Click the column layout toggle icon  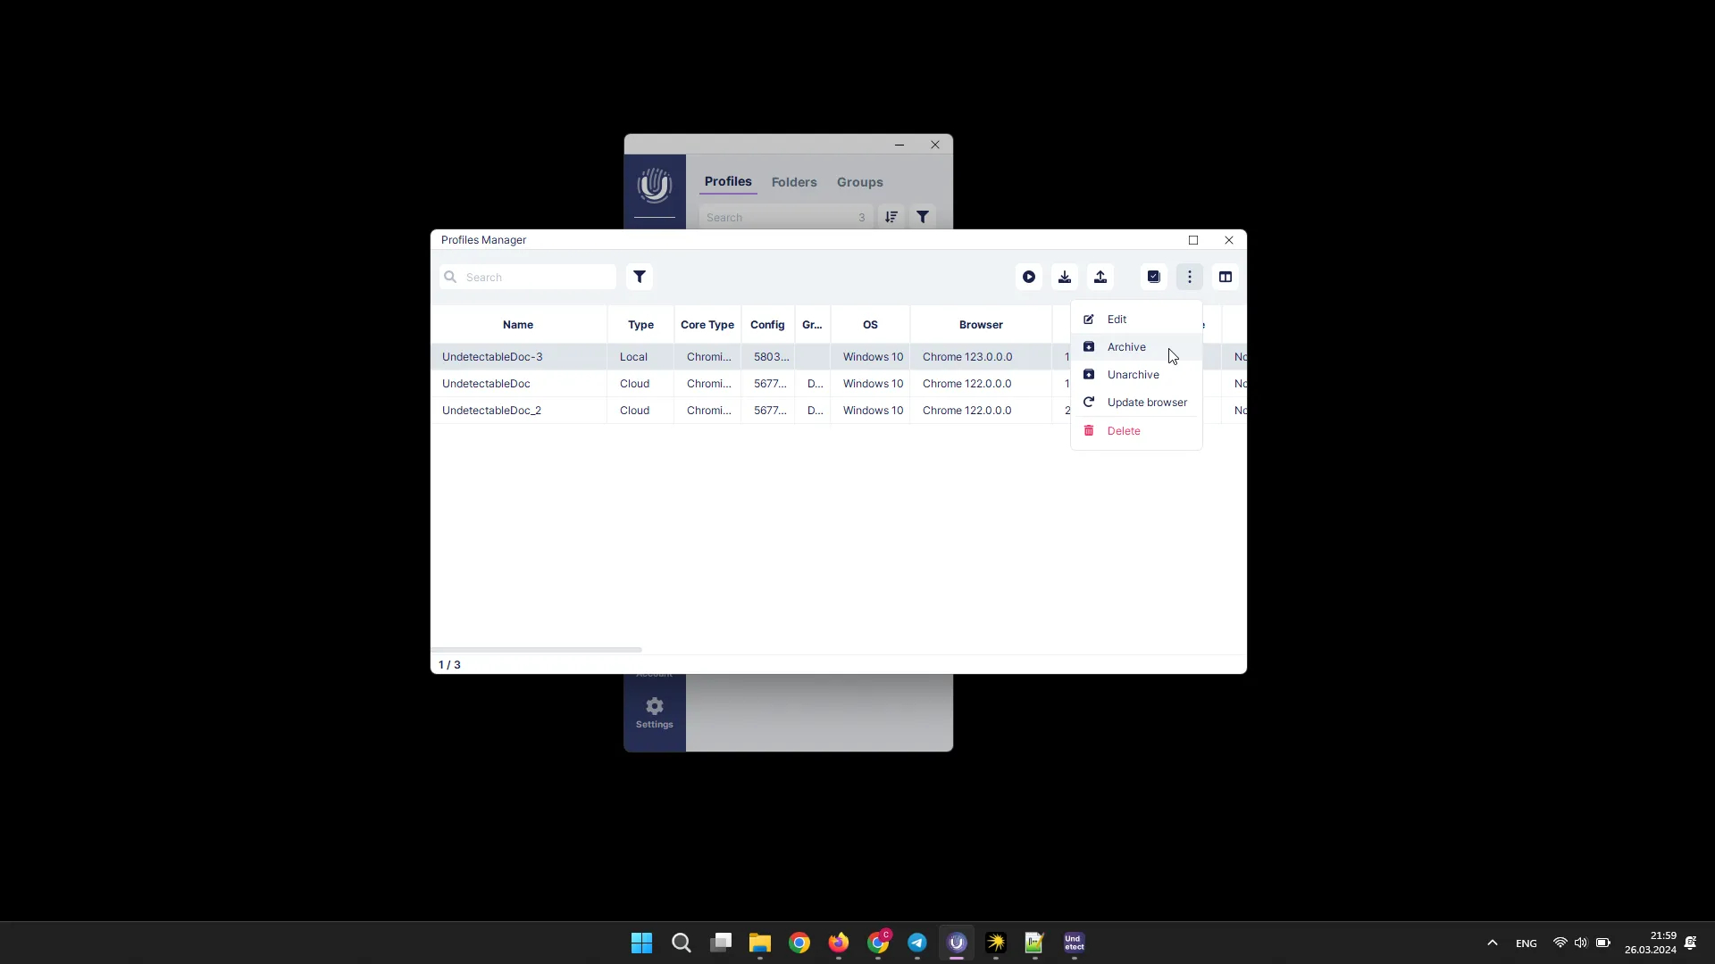click(x=1226, y=277)
